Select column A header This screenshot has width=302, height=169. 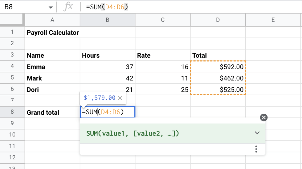(52, 20)
